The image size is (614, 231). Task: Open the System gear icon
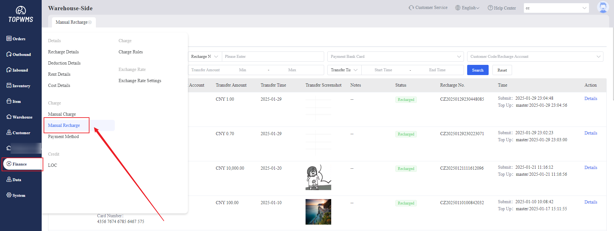[9, 195]
